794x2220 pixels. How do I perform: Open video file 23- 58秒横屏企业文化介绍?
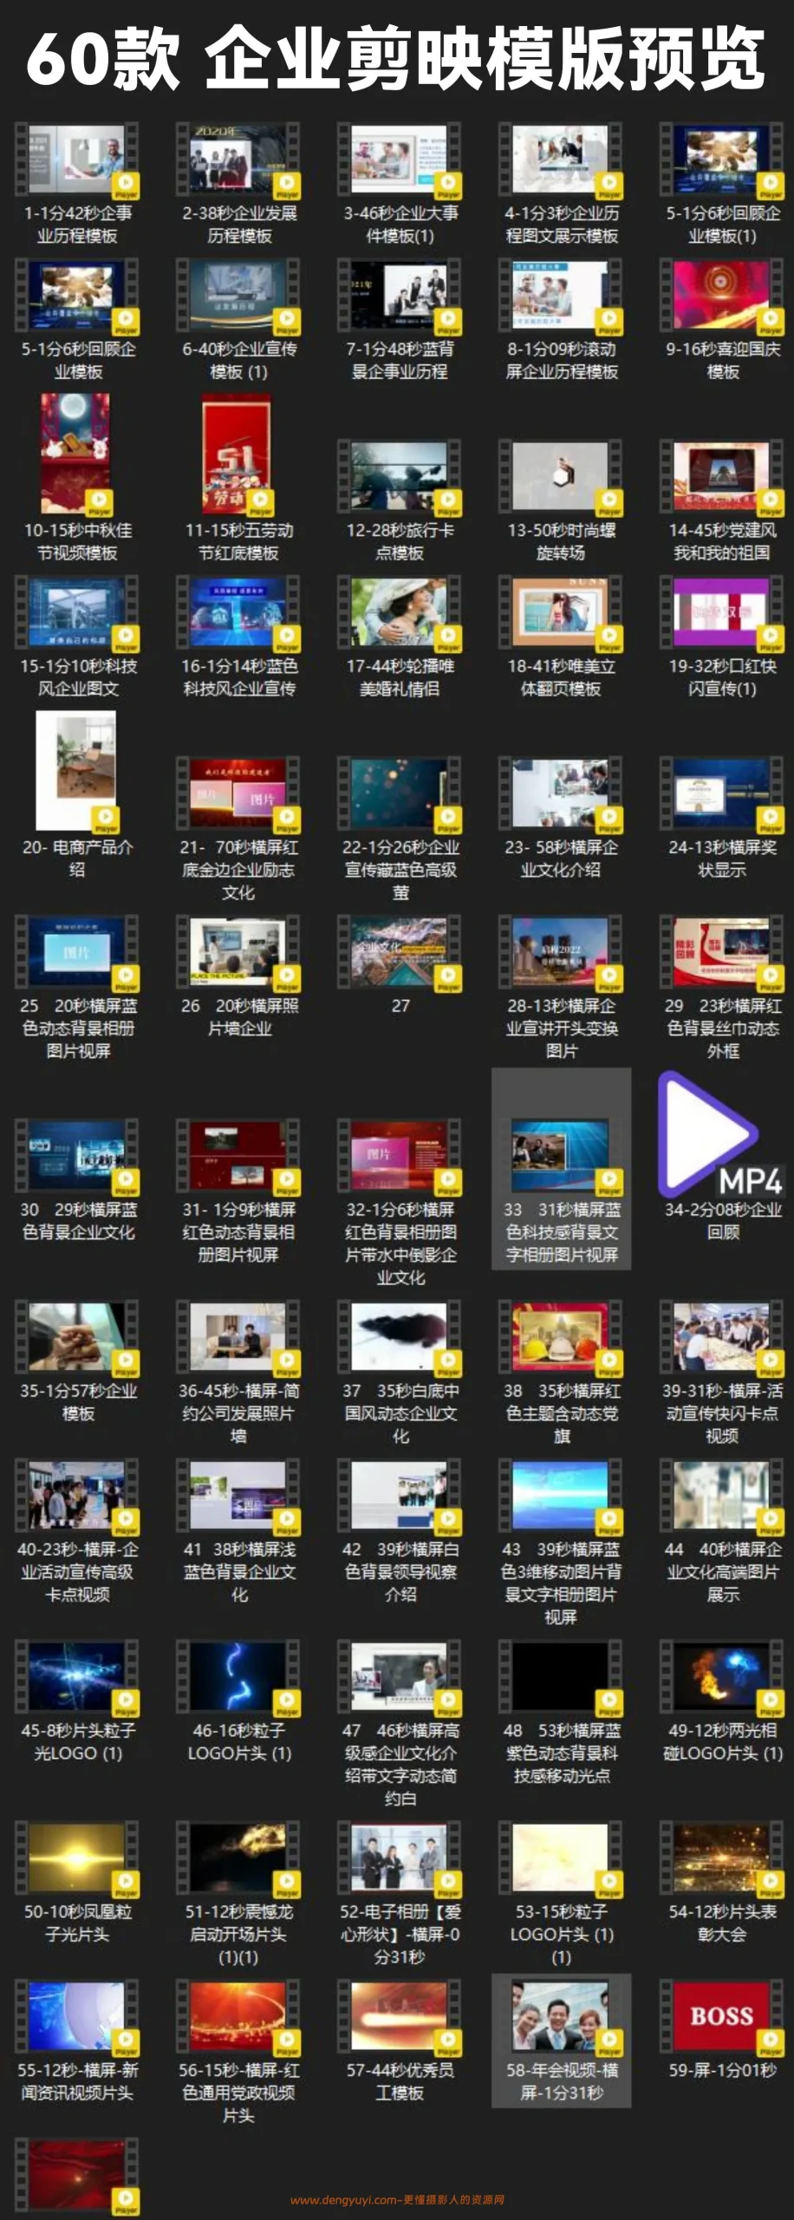(561, 796)
